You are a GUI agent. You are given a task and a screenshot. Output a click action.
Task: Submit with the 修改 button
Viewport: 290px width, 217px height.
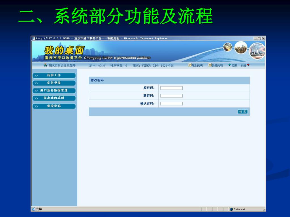(243, 112)
